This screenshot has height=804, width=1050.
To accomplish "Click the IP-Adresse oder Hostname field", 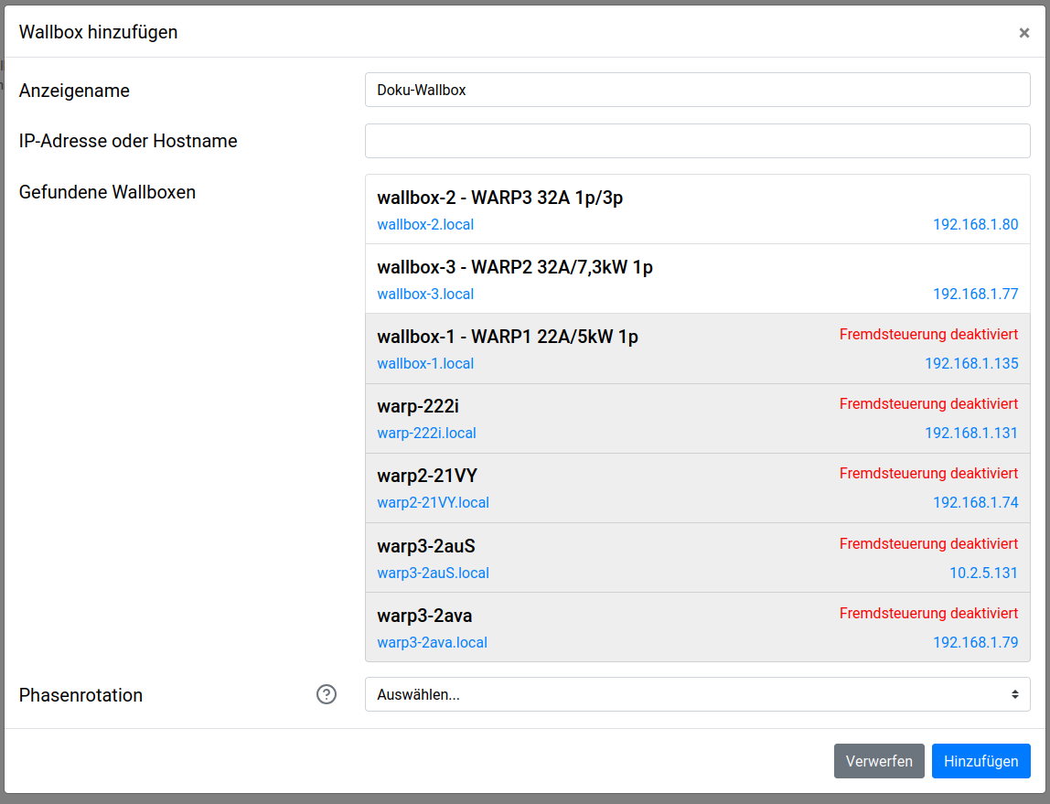I will coord(697,141).
